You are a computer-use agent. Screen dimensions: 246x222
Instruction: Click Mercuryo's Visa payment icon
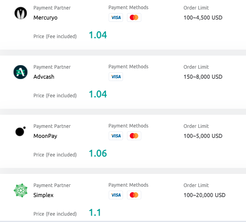tap(116, 17)
